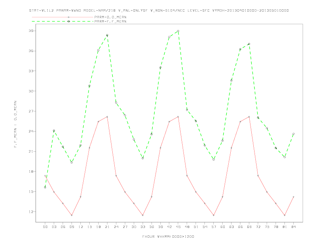320x247 pixels.
Task: Click the x-axis tick label 75
Action: 267,227
